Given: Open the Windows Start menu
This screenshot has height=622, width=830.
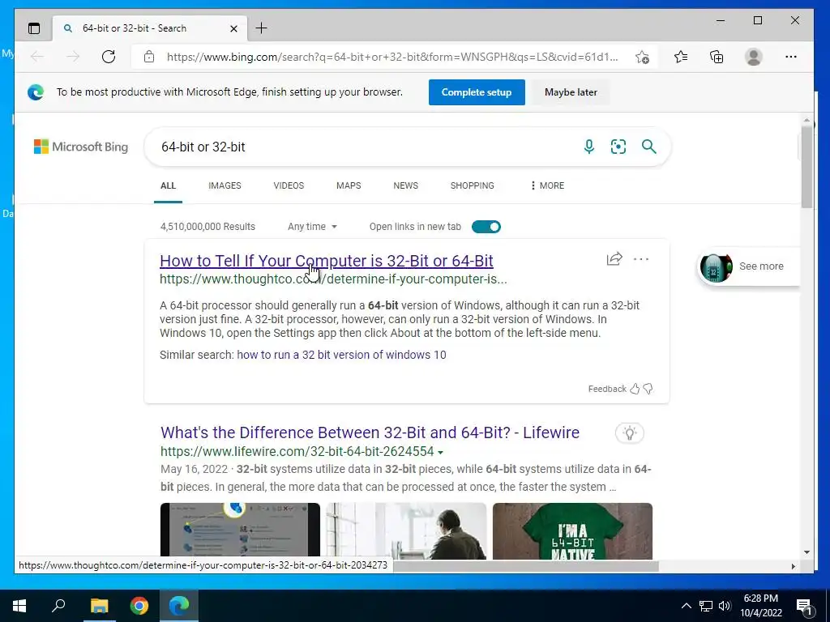Looking at the screenshot, I should click(x=19, y=606).
